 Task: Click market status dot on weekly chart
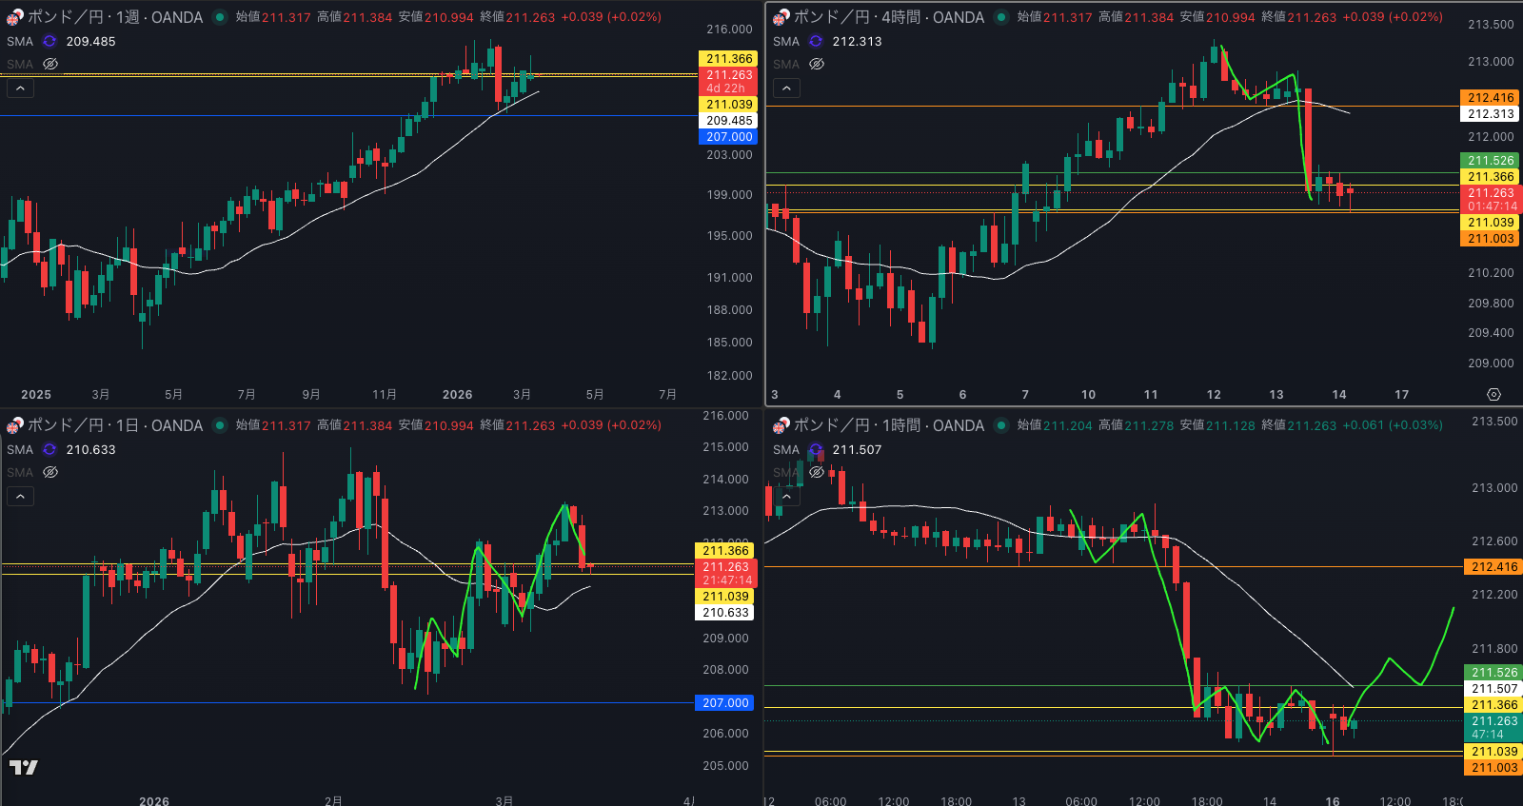[220, 17]
